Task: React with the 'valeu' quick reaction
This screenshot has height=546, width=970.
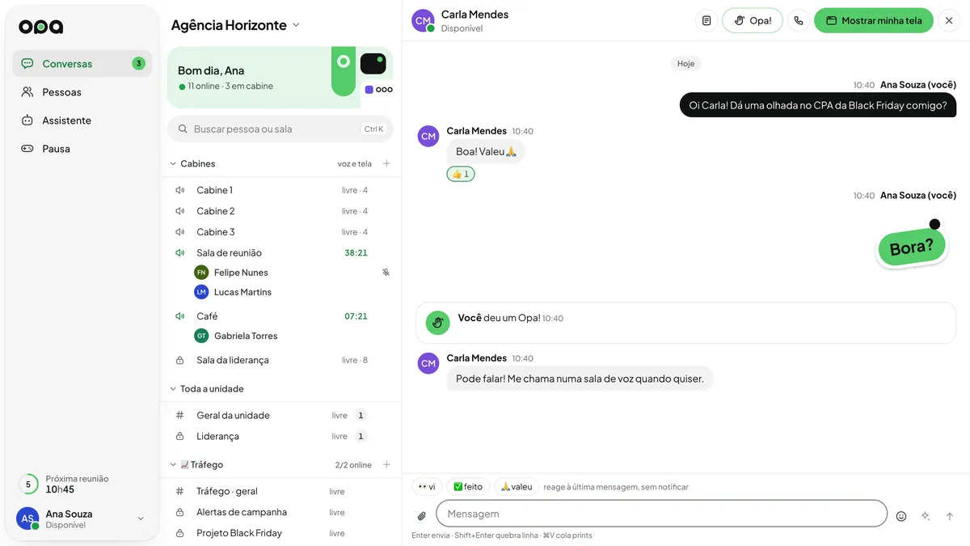Action: point(517,487)
